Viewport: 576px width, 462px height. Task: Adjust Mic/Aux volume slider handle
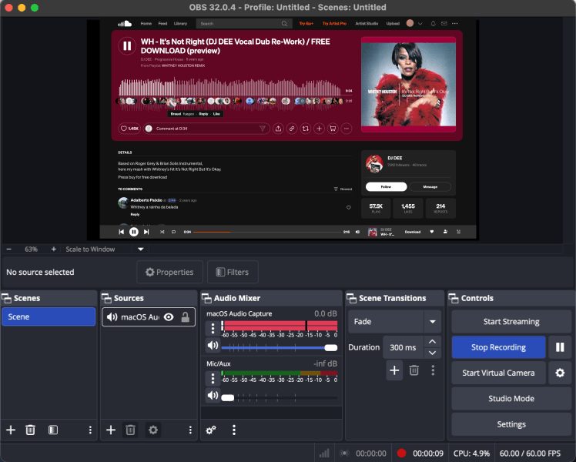228,398
